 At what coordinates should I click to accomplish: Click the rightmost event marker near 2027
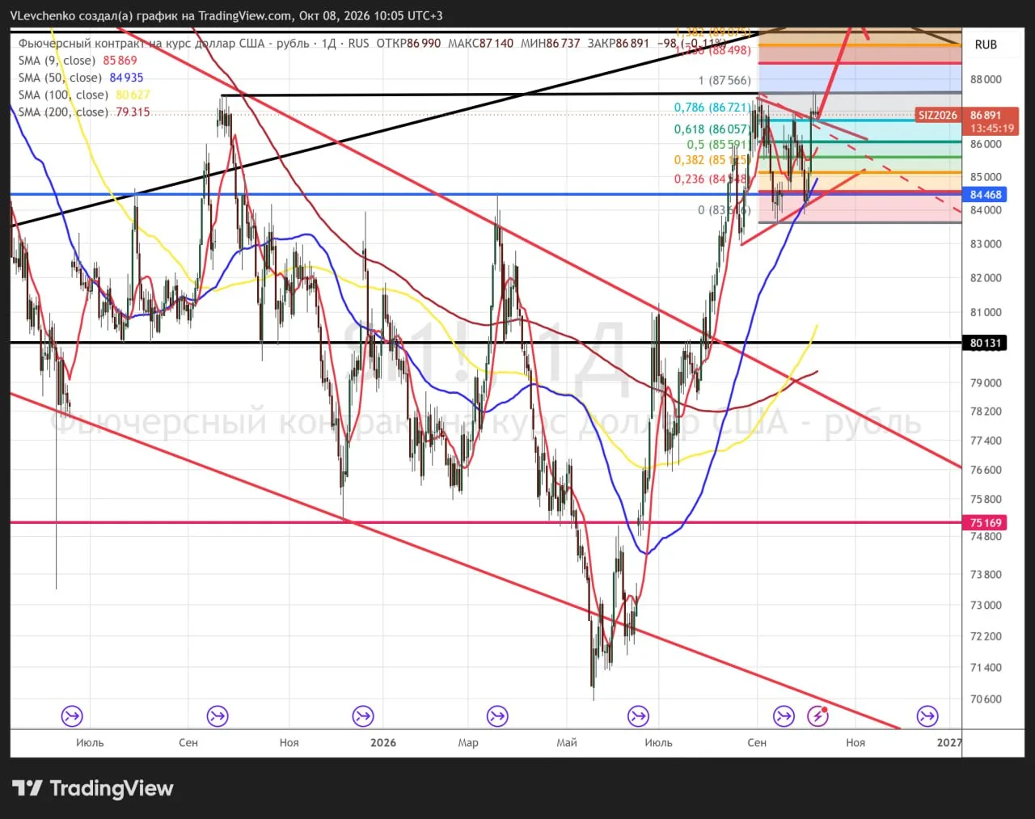[x=927, y=716]
